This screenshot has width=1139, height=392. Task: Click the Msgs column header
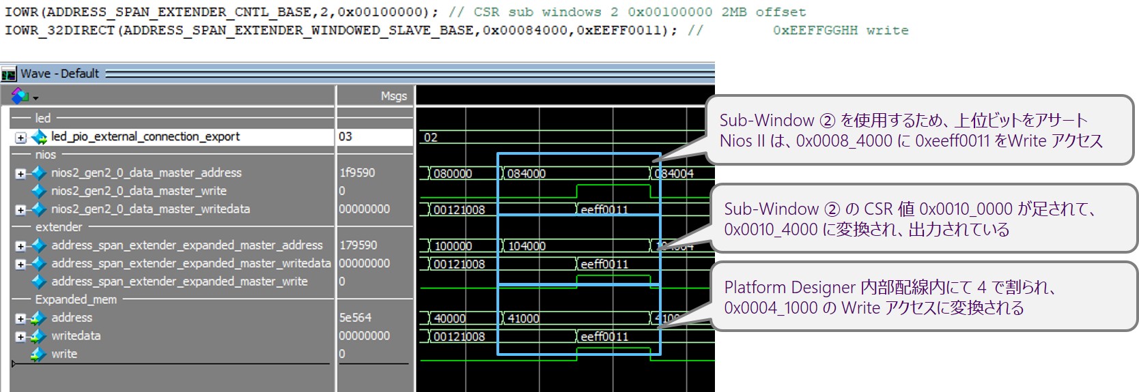pos(393,96)
